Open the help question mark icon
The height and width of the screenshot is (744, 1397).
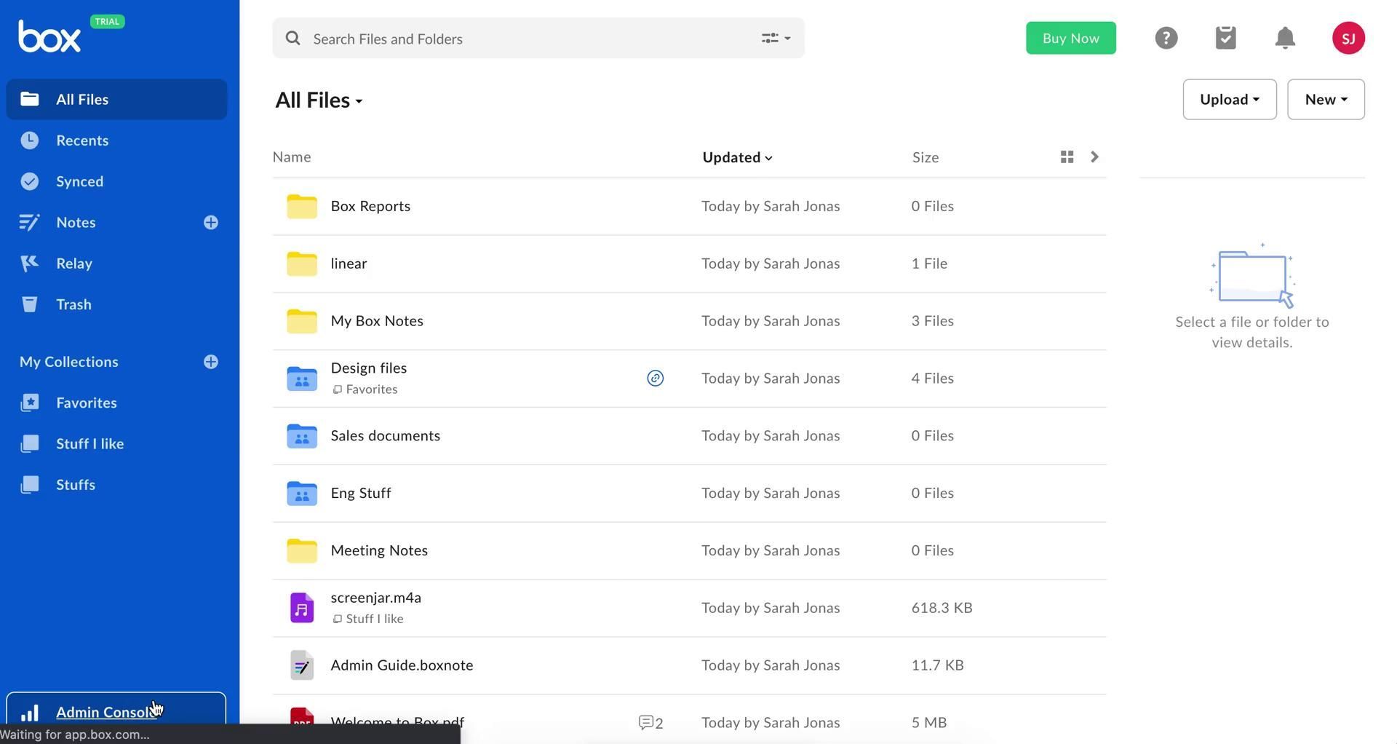point(1166,38)
